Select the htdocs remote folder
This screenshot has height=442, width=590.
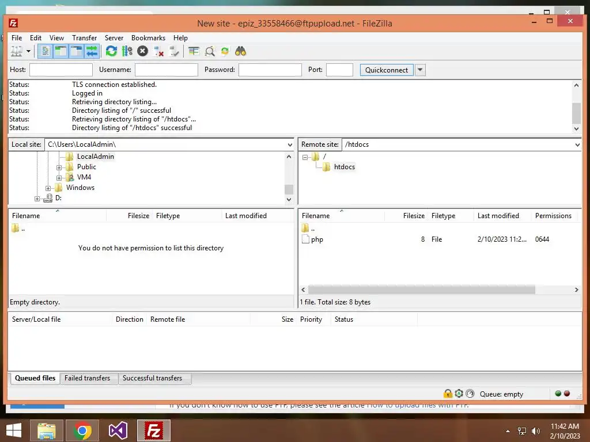tap(345, 167)
